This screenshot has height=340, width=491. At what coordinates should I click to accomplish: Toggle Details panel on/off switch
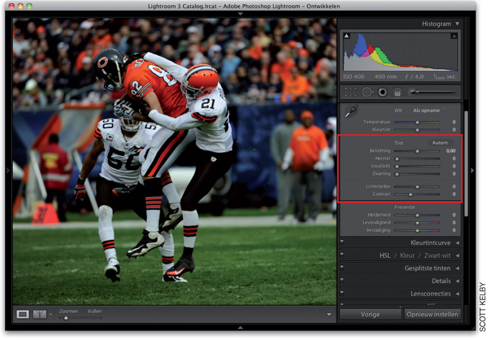pos(342,281)
